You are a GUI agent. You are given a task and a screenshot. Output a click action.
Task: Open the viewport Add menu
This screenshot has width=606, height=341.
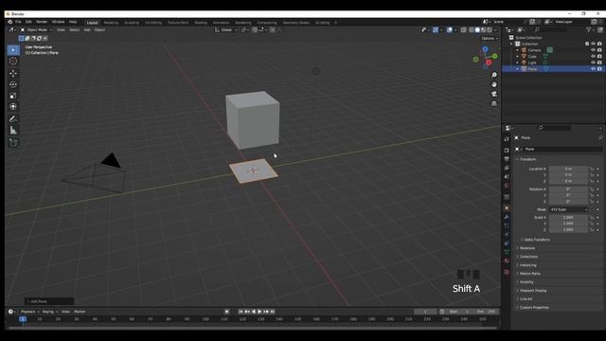pos(87,29)
